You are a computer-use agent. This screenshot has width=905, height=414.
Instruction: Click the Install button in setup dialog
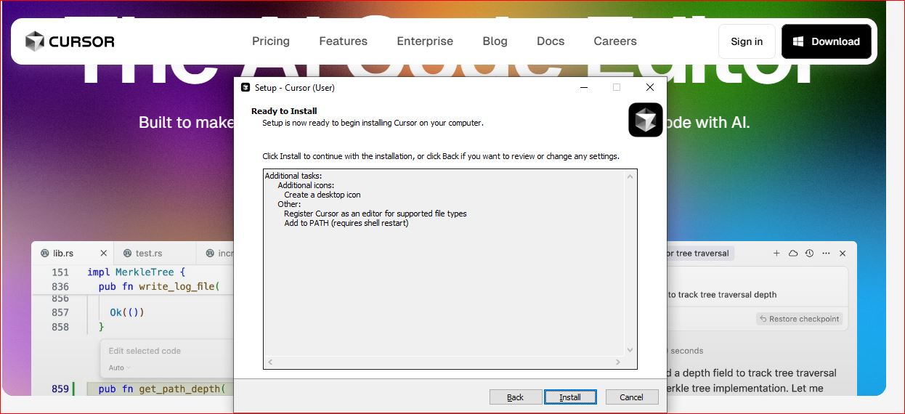(570, 397)
